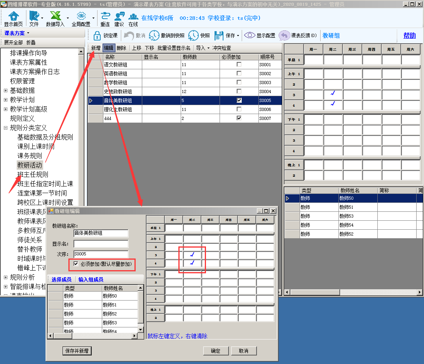The image size is (424, 364).
Task: Click the 锁定课 lock icon
Action: click(x=97, y=35)
